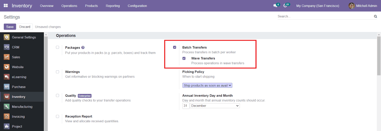The height and width of the screenshot is (131, 381).
Task: Uncheck the Batch Transfers checkbox
Action: (x=174, y=47)
